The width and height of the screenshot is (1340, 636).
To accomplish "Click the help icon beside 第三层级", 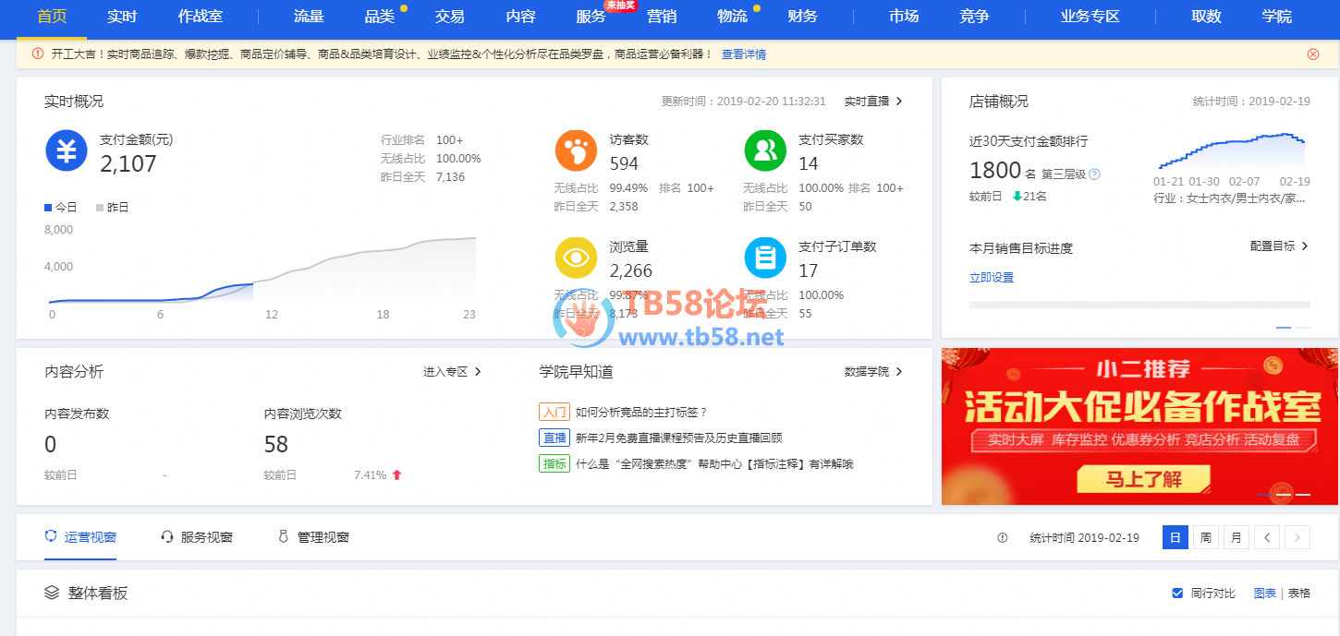I will click(x=1095, y=174).
